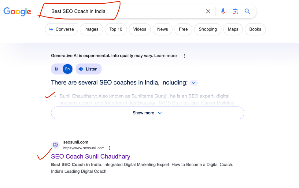299x188 pixels.
Task: Click the speaker icon on the Listen button
Action: click(x=80, y=69)
